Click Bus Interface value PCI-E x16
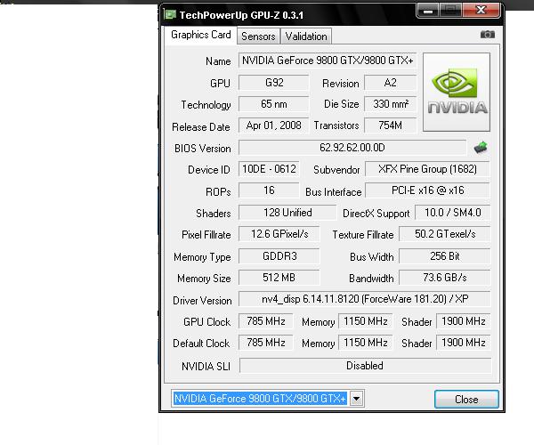The image size is (534, 445). pos(427,190)
